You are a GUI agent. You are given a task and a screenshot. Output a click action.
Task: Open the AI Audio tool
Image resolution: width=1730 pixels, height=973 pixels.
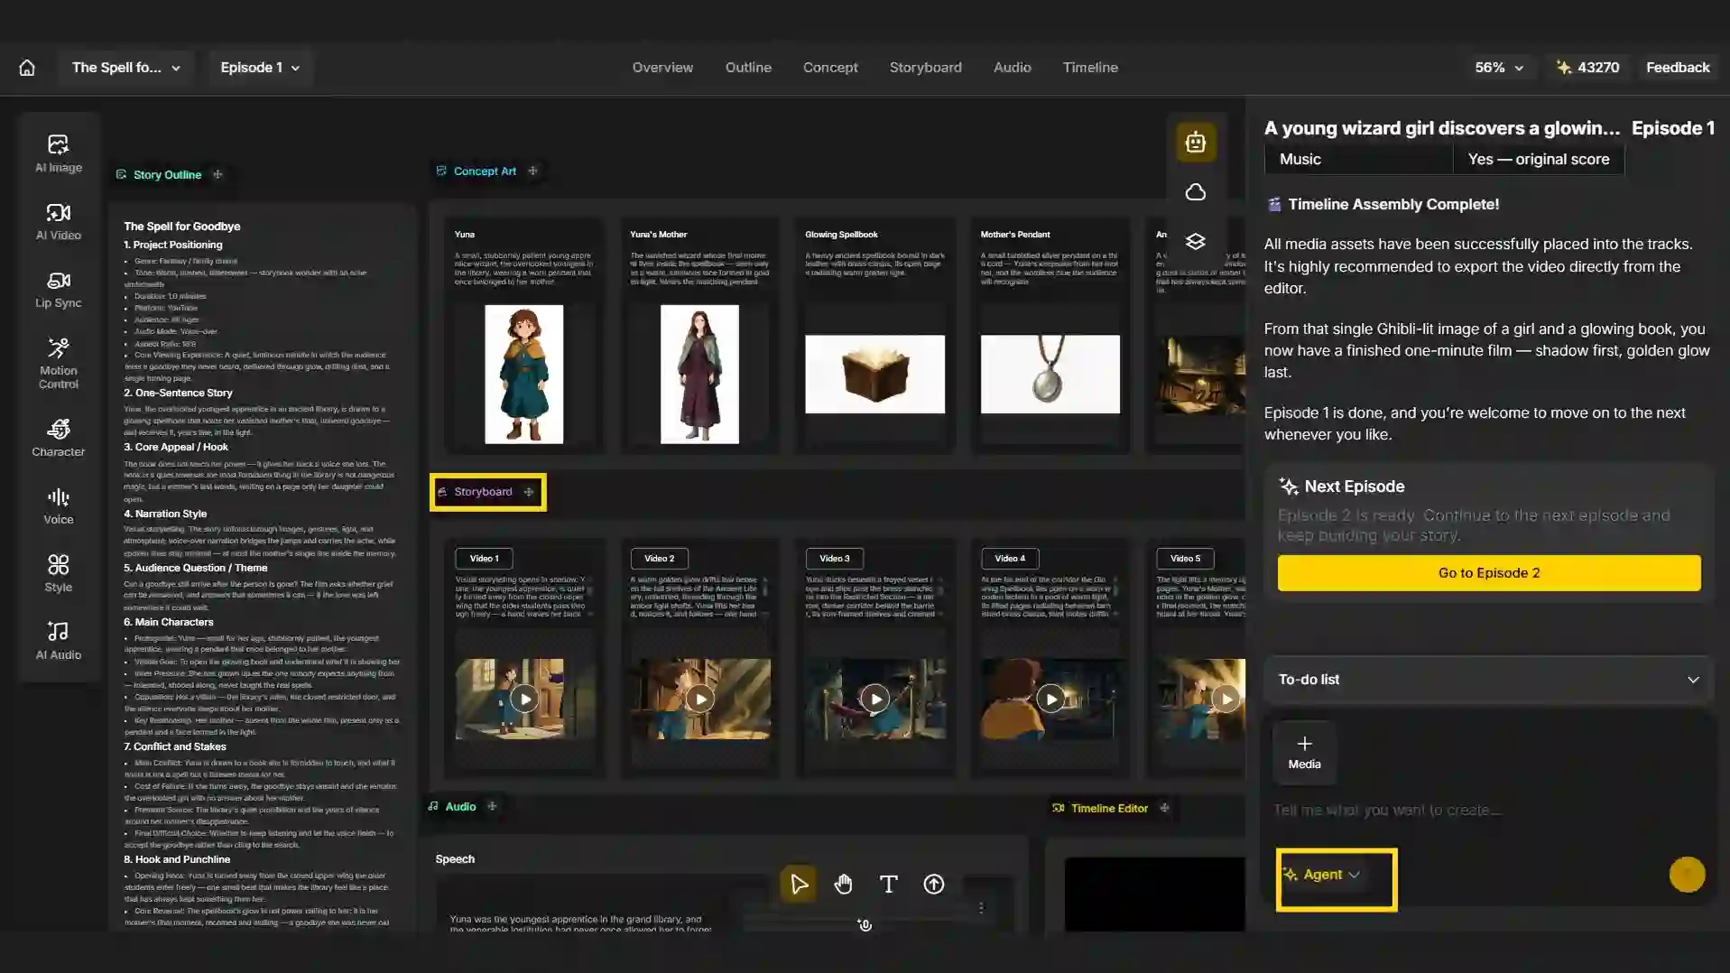click(x=59, y=642)
